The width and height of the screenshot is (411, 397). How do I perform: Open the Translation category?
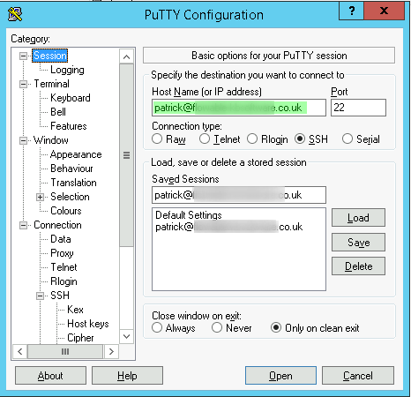[73, 183]
